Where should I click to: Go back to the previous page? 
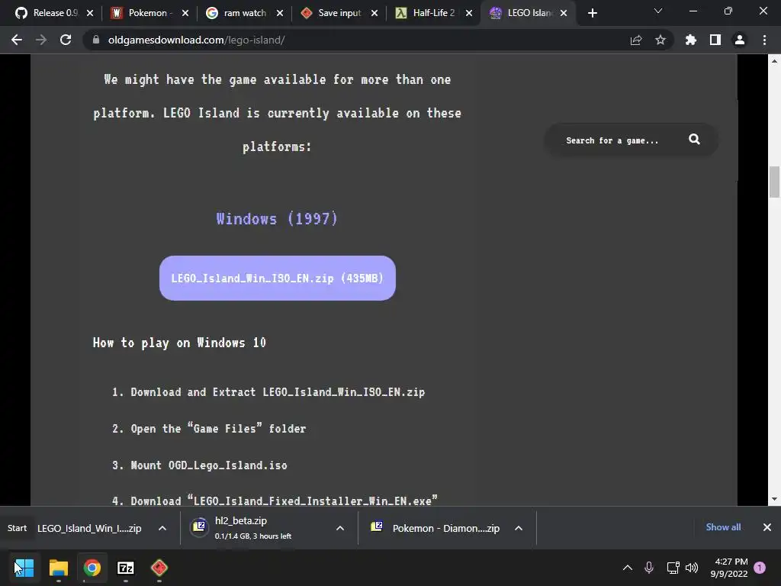pos(17,40)
